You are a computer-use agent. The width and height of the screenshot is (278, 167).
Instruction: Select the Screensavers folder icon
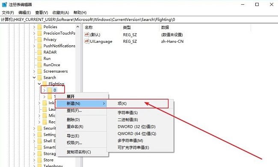point(40,71)
